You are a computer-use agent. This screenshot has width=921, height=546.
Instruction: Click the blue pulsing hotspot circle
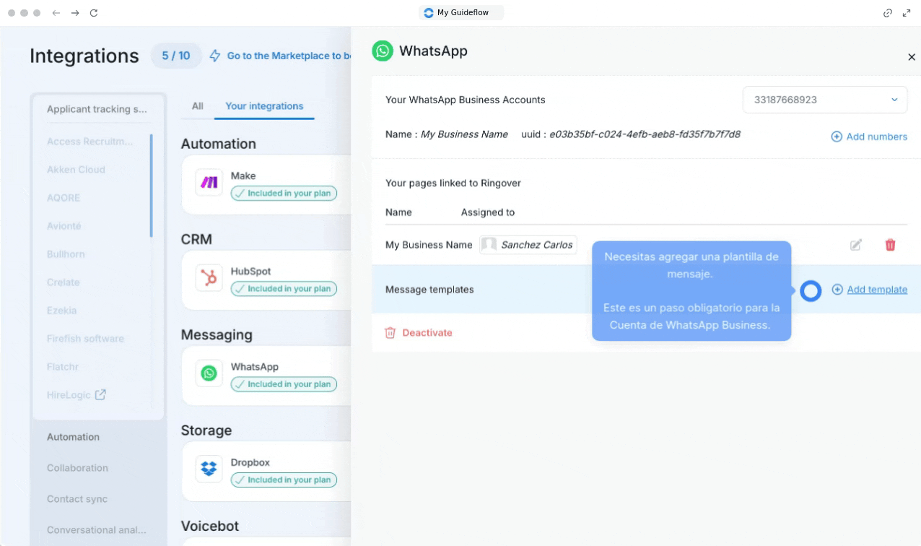tap(811, 290)
